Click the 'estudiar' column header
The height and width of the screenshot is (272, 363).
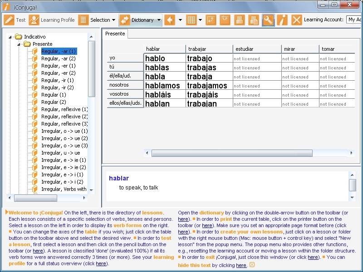click(x=257, y=49)
